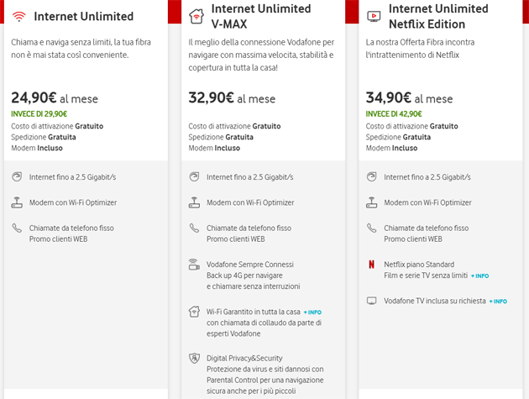This screenshot has height=399, width=529.
Task: Select the Internet Unlimited V-MAX title
Action: pos(260,17)
